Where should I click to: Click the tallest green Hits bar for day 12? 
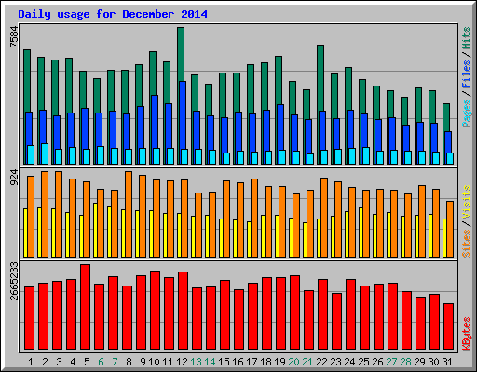pos(181,54)
